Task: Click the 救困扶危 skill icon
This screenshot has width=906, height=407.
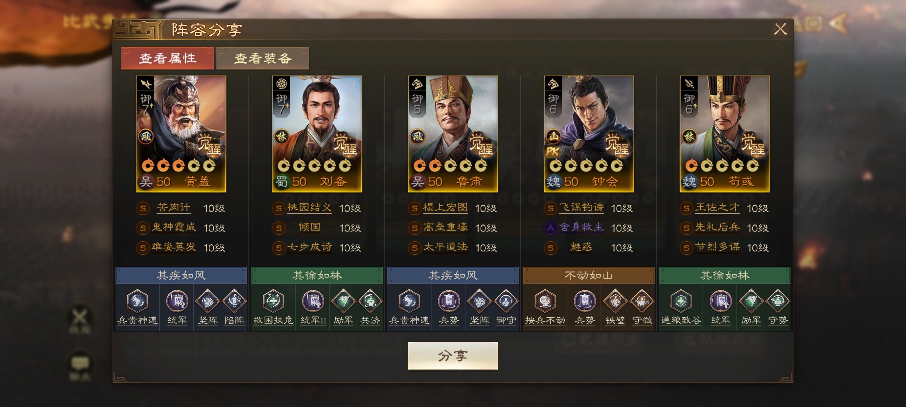Action: 273,301
